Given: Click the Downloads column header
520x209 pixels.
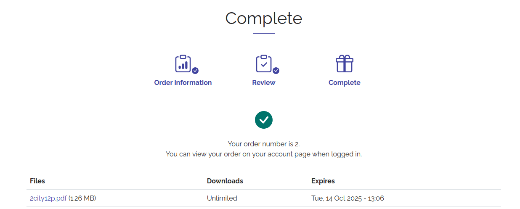Looking at the screenshot, I should (x=225, y=181).
